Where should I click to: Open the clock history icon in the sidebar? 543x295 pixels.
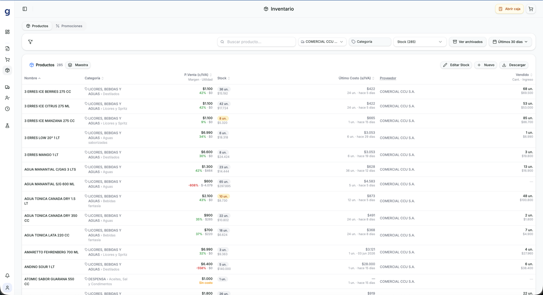pyautogui.click(x=7, y=109)
